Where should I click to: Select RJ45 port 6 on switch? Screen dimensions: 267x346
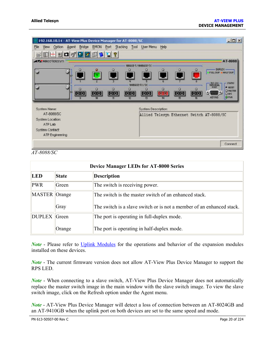[163, 75]
